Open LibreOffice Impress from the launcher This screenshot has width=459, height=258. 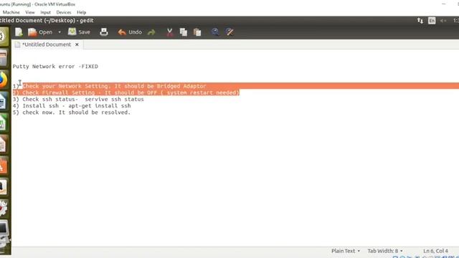tap(3, 144)
